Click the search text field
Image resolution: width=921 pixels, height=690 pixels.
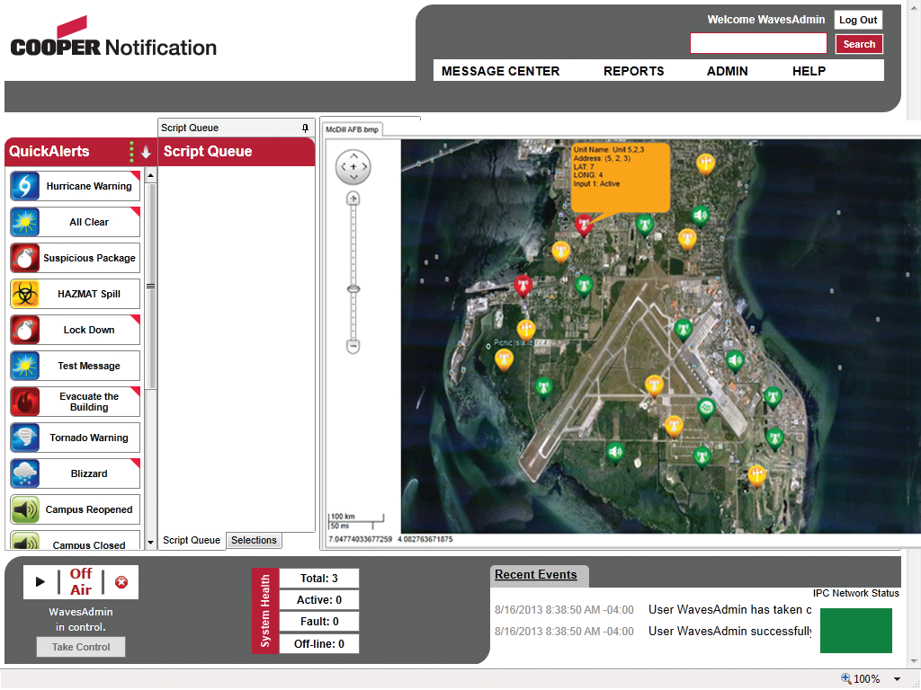pyautogui.click(x=757, y=44)
